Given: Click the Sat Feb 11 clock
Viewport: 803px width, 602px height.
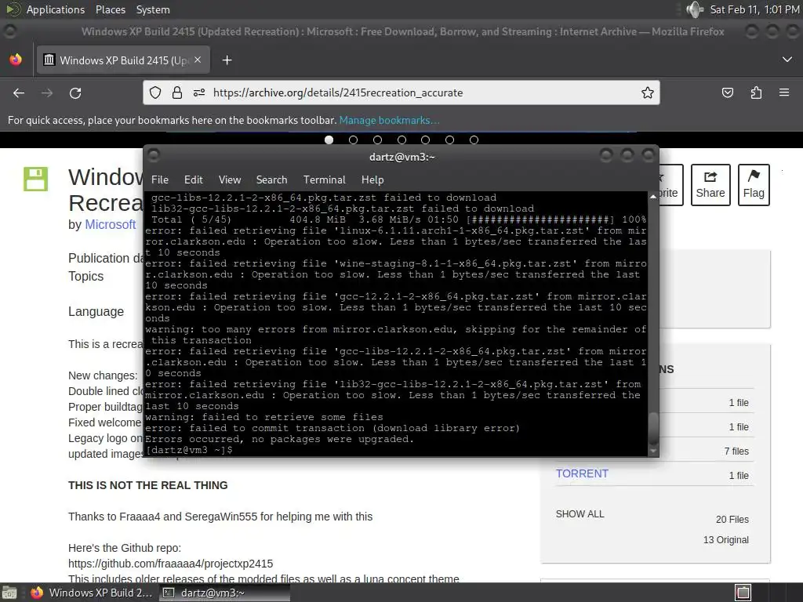Looking at the screenshot, I should coord(754,9).
